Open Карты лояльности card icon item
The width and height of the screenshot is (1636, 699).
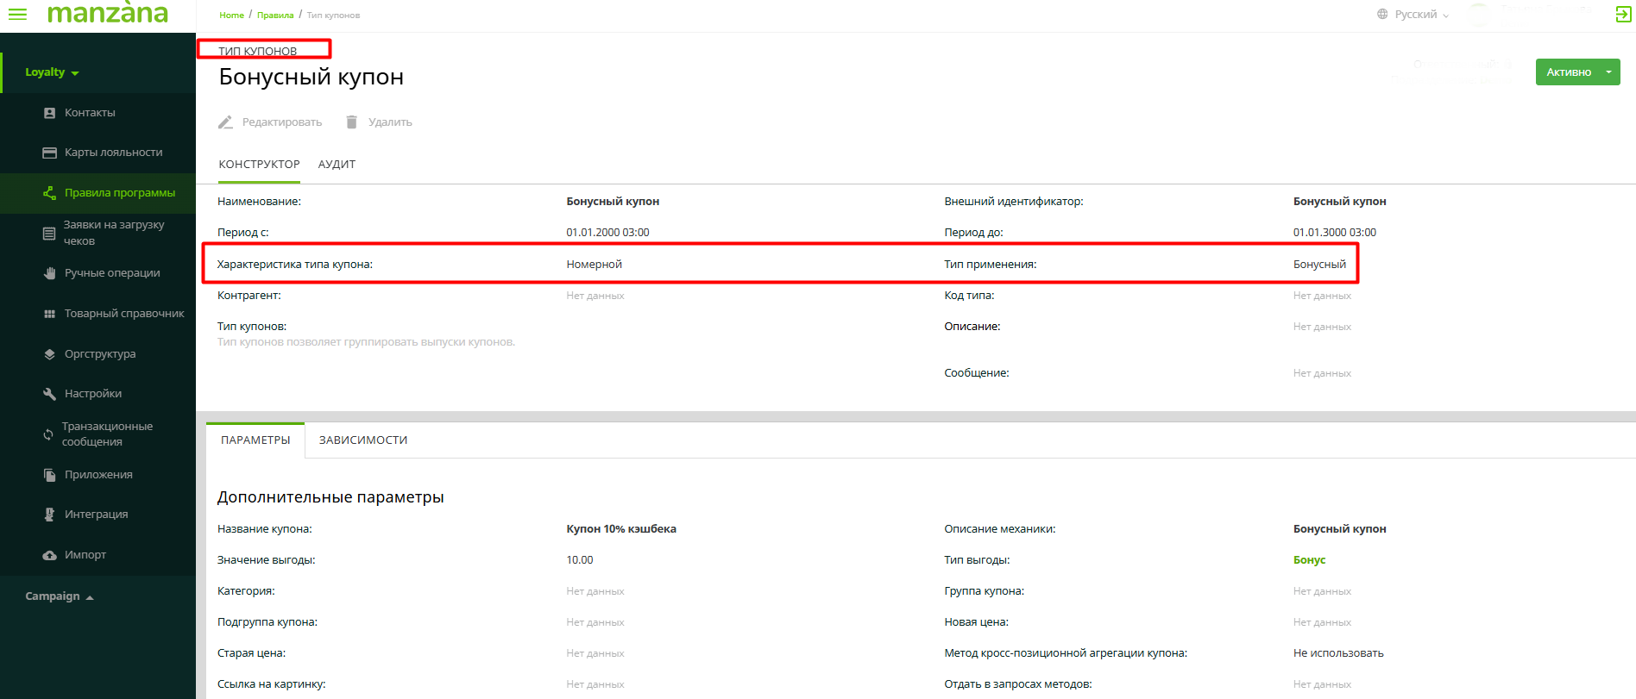pos(49,153)
